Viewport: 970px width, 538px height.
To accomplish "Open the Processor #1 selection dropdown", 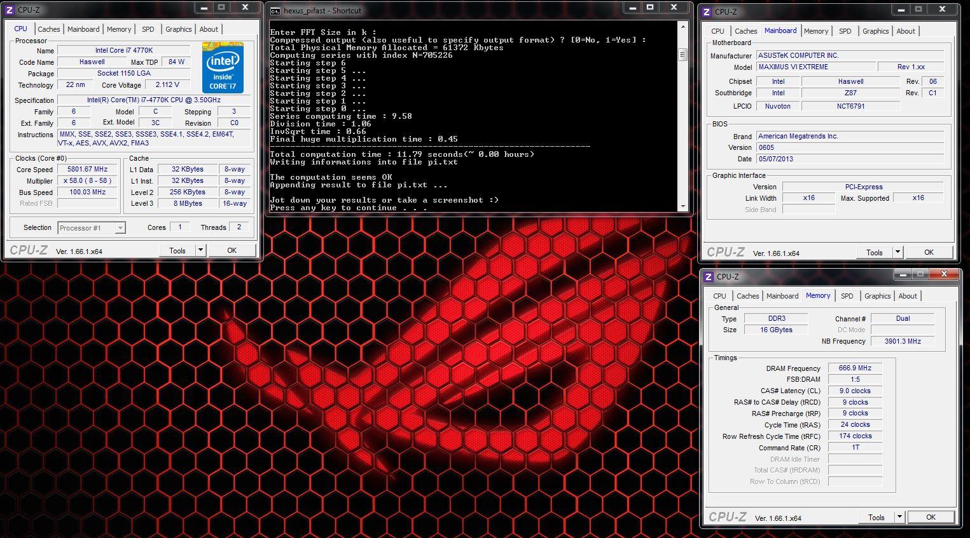I will click(x=92, y=228).
